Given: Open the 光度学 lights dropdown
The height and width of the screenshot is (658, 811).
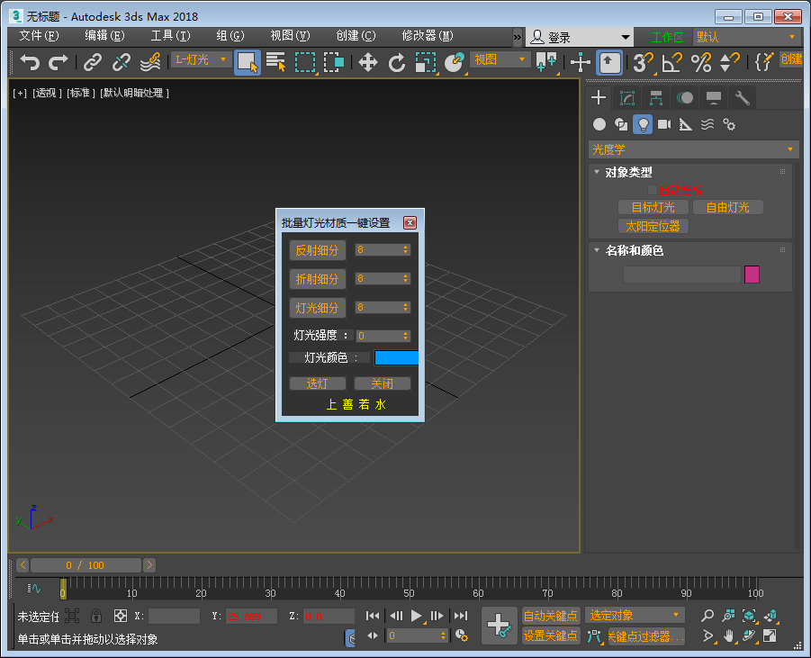Looking at the screenshot, I should (693, 149).
